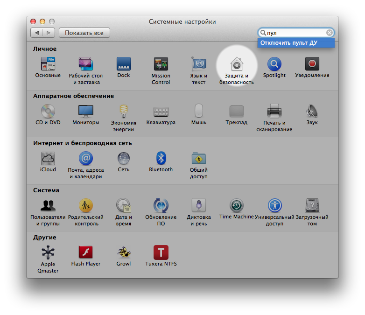Minimize the Системные настройки window
The width and height of the screenshot is (365, 315).
42,21
